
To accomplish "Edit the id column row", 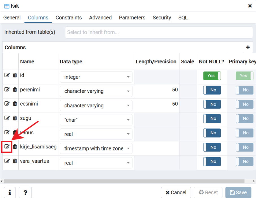I will coord(7,75).
